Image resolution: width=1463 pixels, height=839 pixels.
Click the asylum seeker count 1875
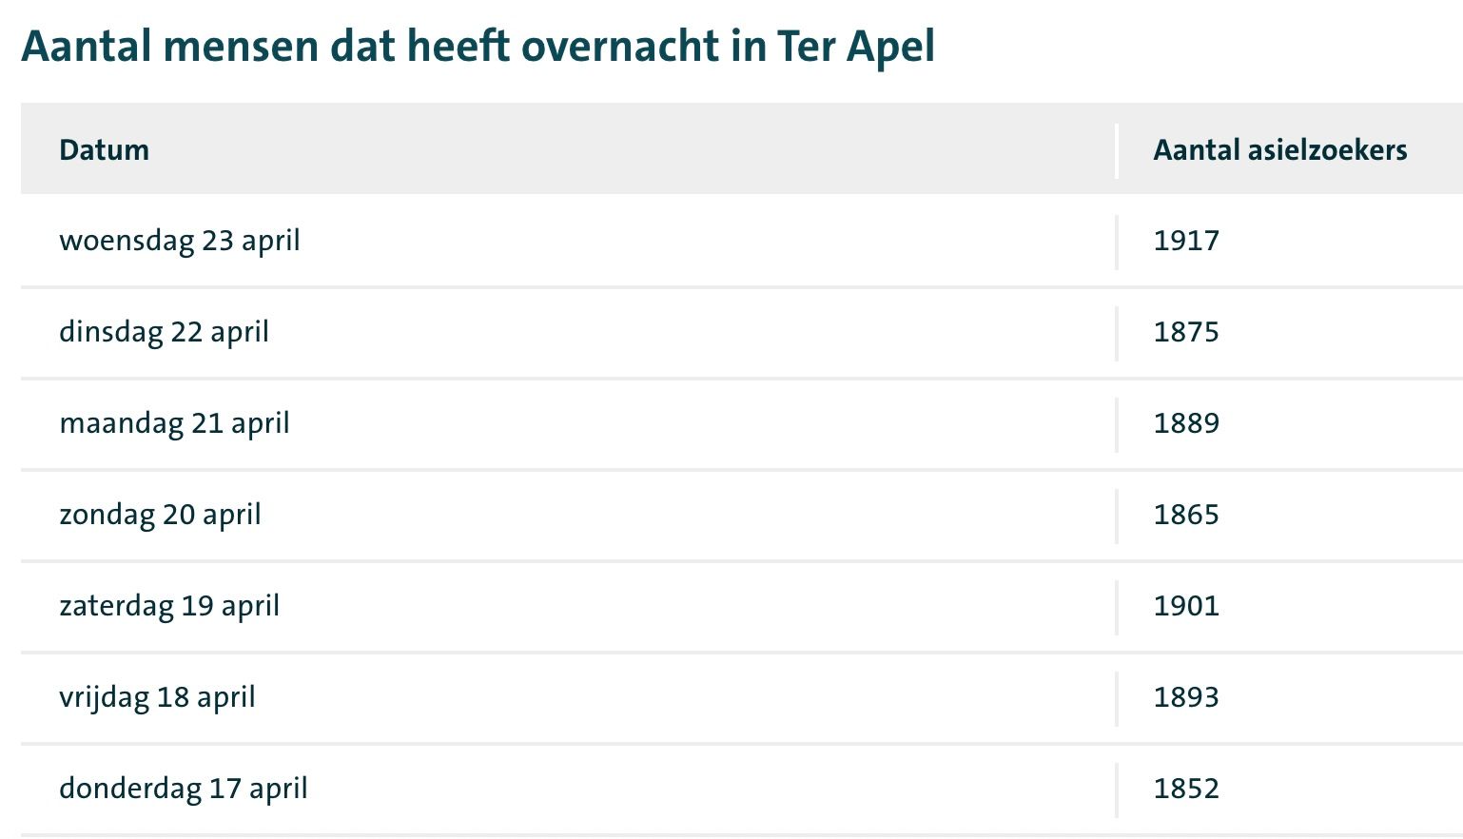coord(1186,332)
